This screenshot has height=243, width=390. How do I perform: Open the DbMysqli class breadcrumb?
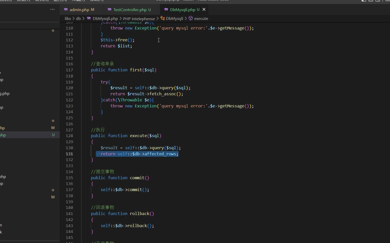click(172, 18)
